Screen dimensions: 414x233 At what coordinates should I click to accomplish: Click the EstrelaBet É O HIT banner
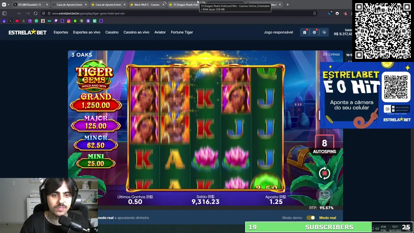pyautogui.click(x=367, y=95)
